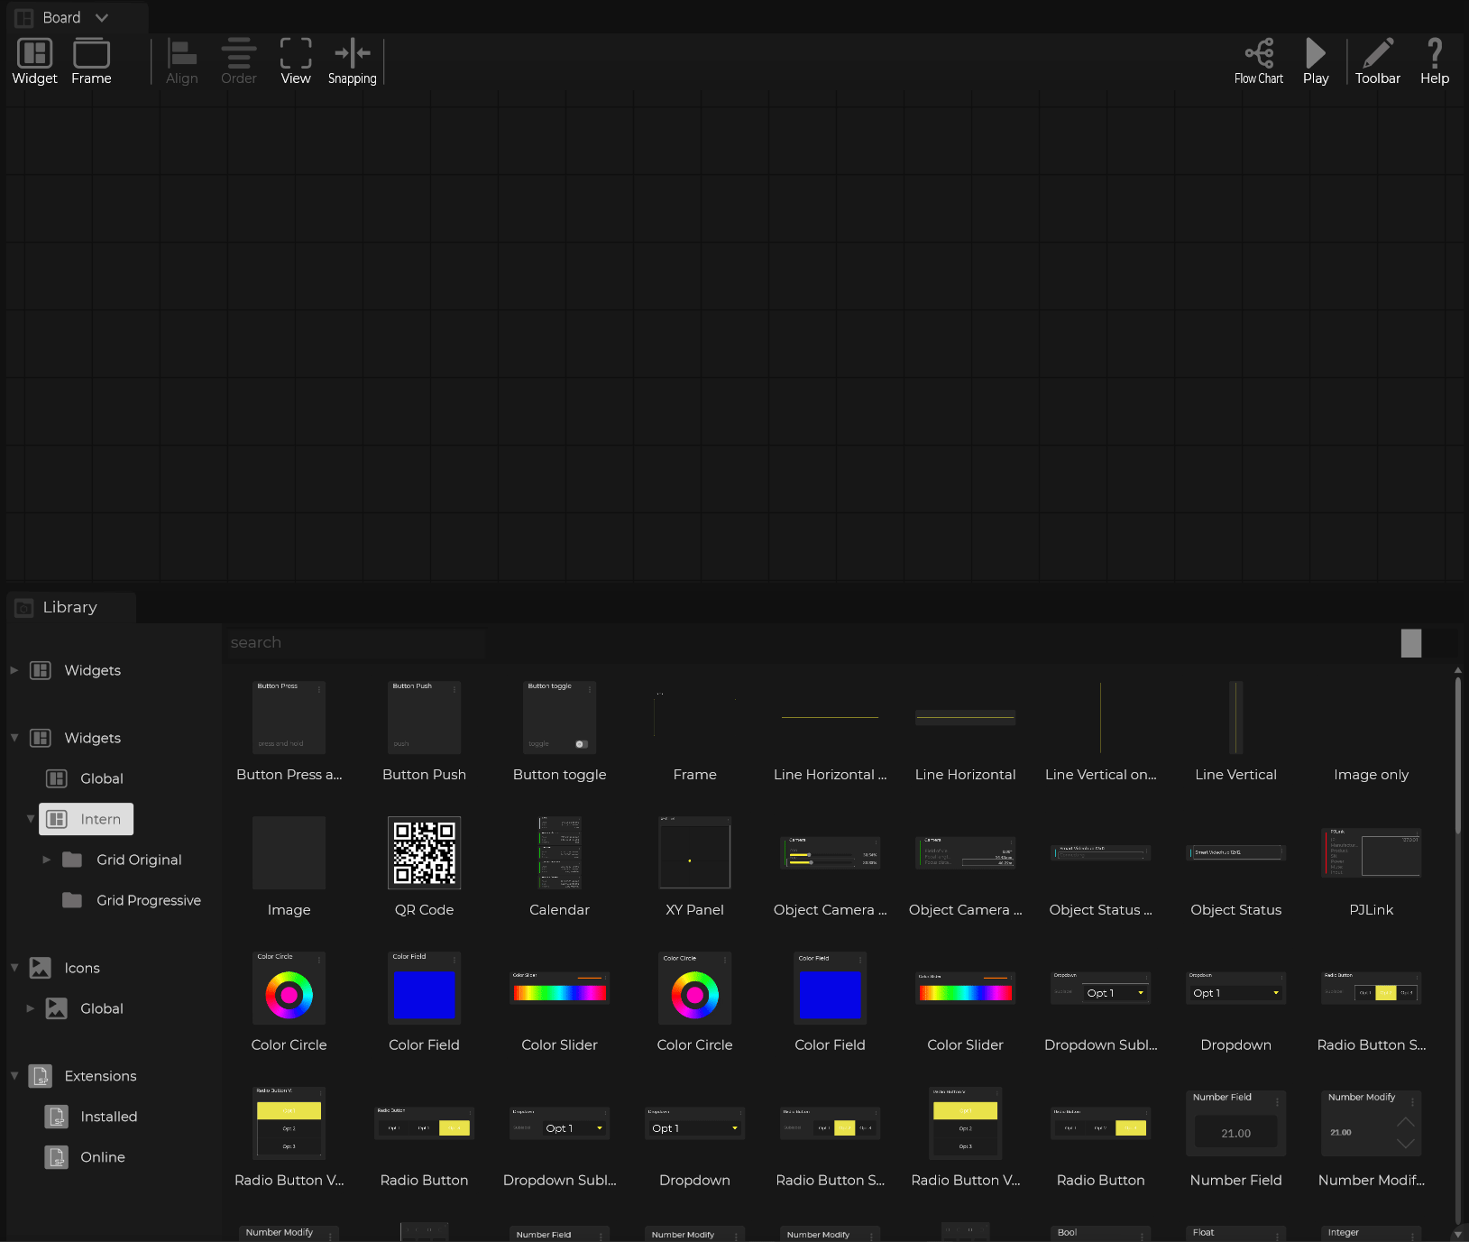Click the View fullscreen icon

coord(295,54)
